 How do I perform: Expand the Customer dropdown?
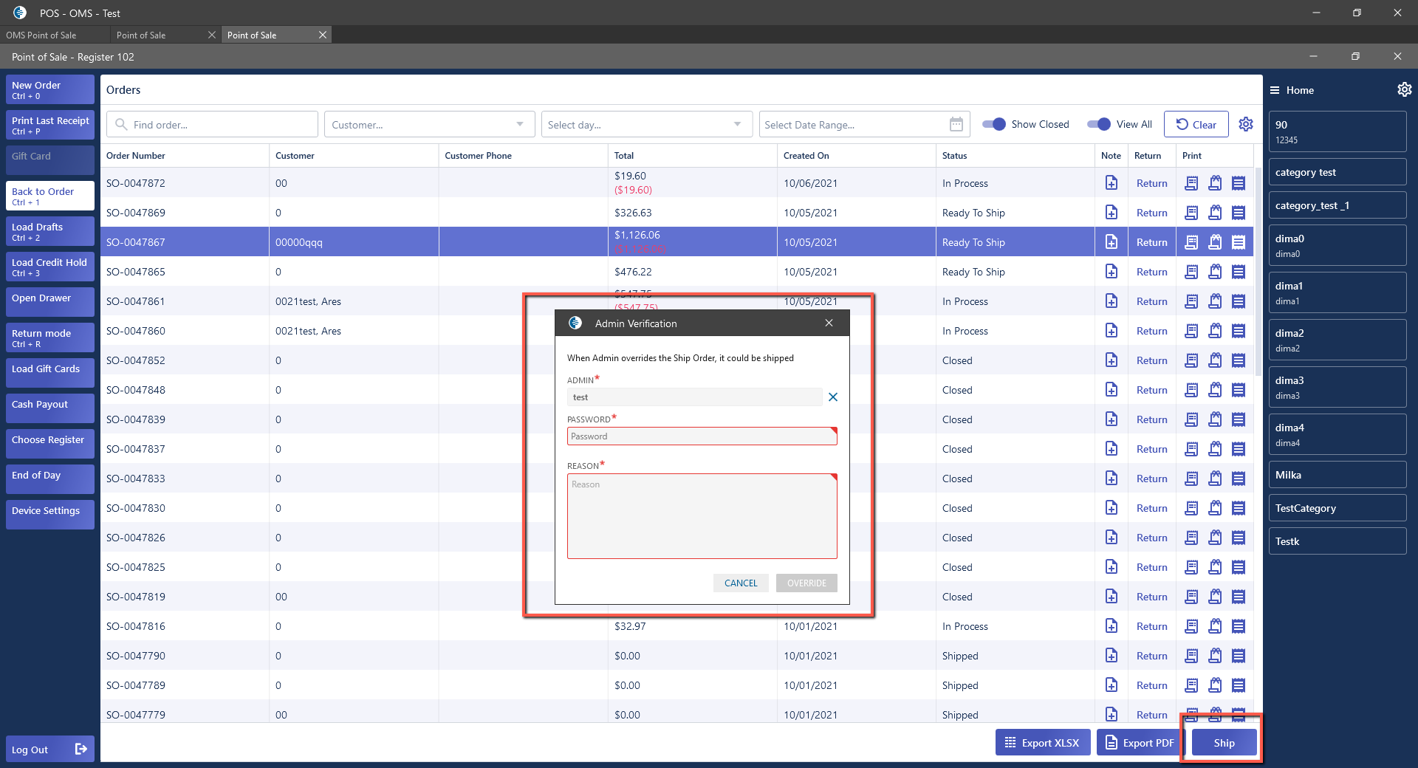point(520,124)
